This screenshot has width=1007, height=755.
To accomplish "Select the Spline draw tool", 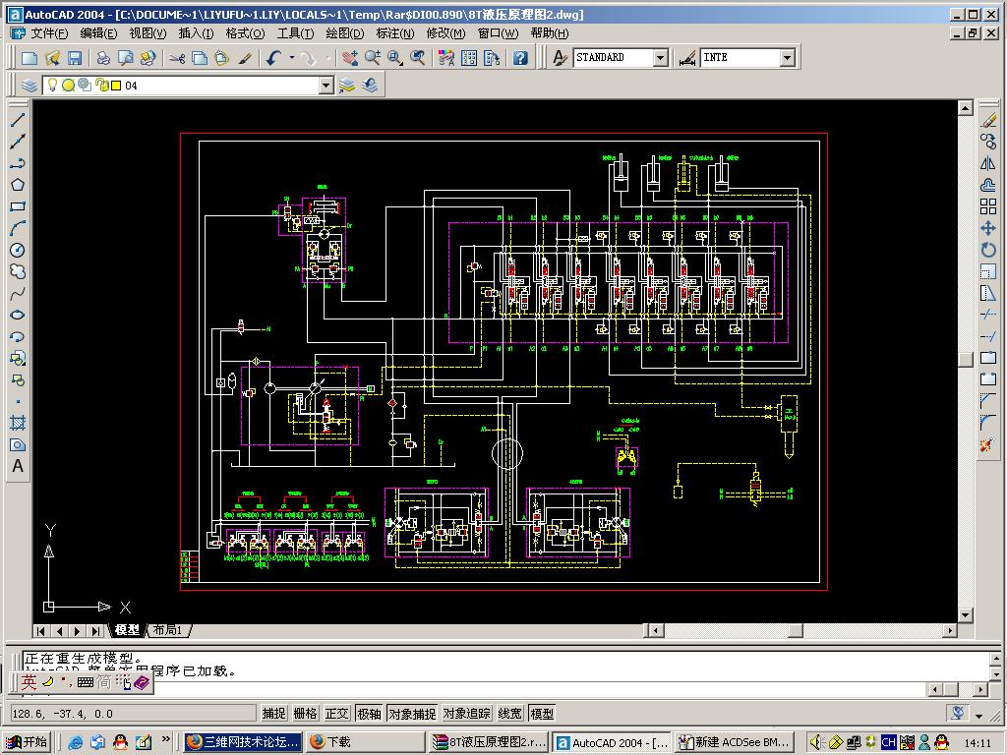I will pyautogui.click(x=18, y=293).
